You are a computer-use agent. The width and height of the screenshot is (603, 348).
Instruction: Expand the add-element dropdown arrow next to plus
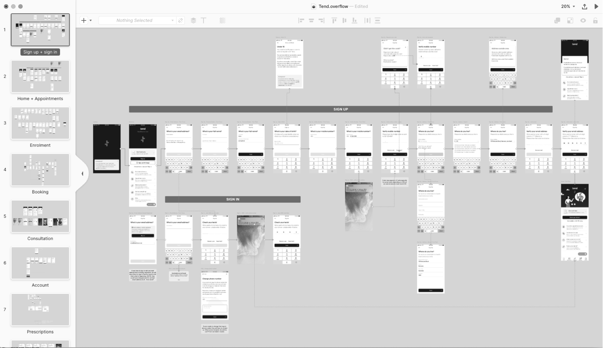pos(91,20)
